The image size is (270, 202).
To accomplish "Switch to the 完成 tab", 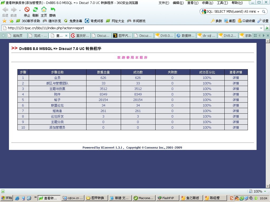I will [x=38, y=36].
